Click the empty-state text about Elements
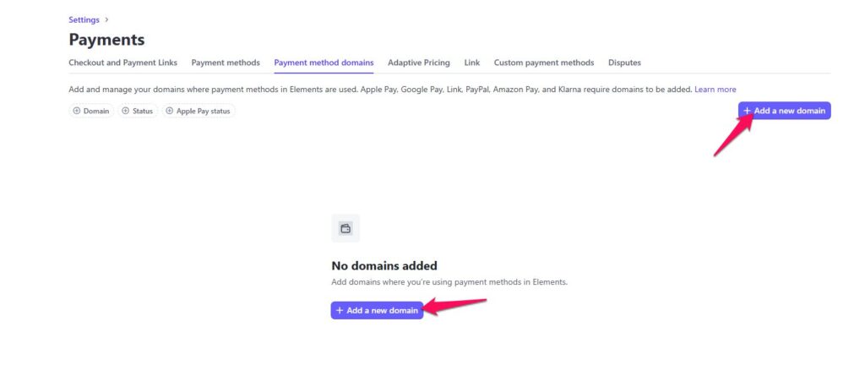The width and height of the screenshot is (865, 387). pyautogui.click(x=449, y=282)
